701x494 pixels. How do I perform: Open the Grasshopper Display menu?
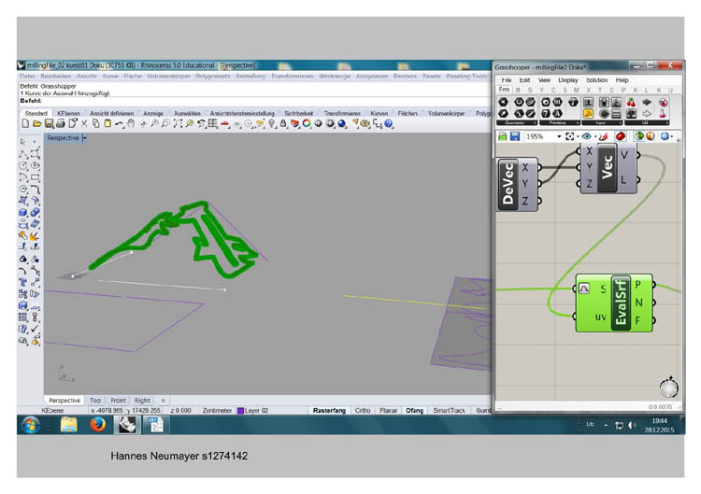567,80
